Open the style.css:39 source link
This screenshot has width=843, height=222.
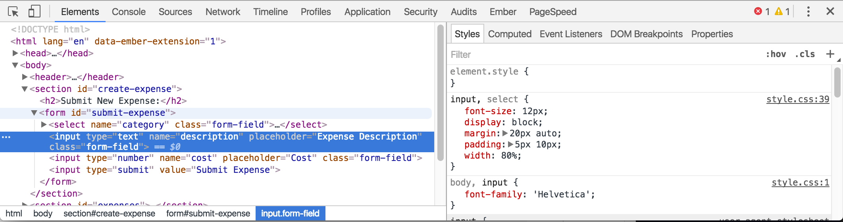(798, 99)
